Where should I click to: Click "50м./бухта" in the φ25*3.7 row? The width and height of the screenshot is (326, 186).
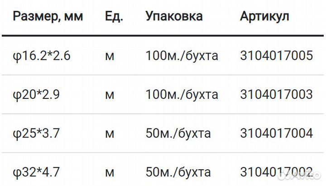click(178, 134)
